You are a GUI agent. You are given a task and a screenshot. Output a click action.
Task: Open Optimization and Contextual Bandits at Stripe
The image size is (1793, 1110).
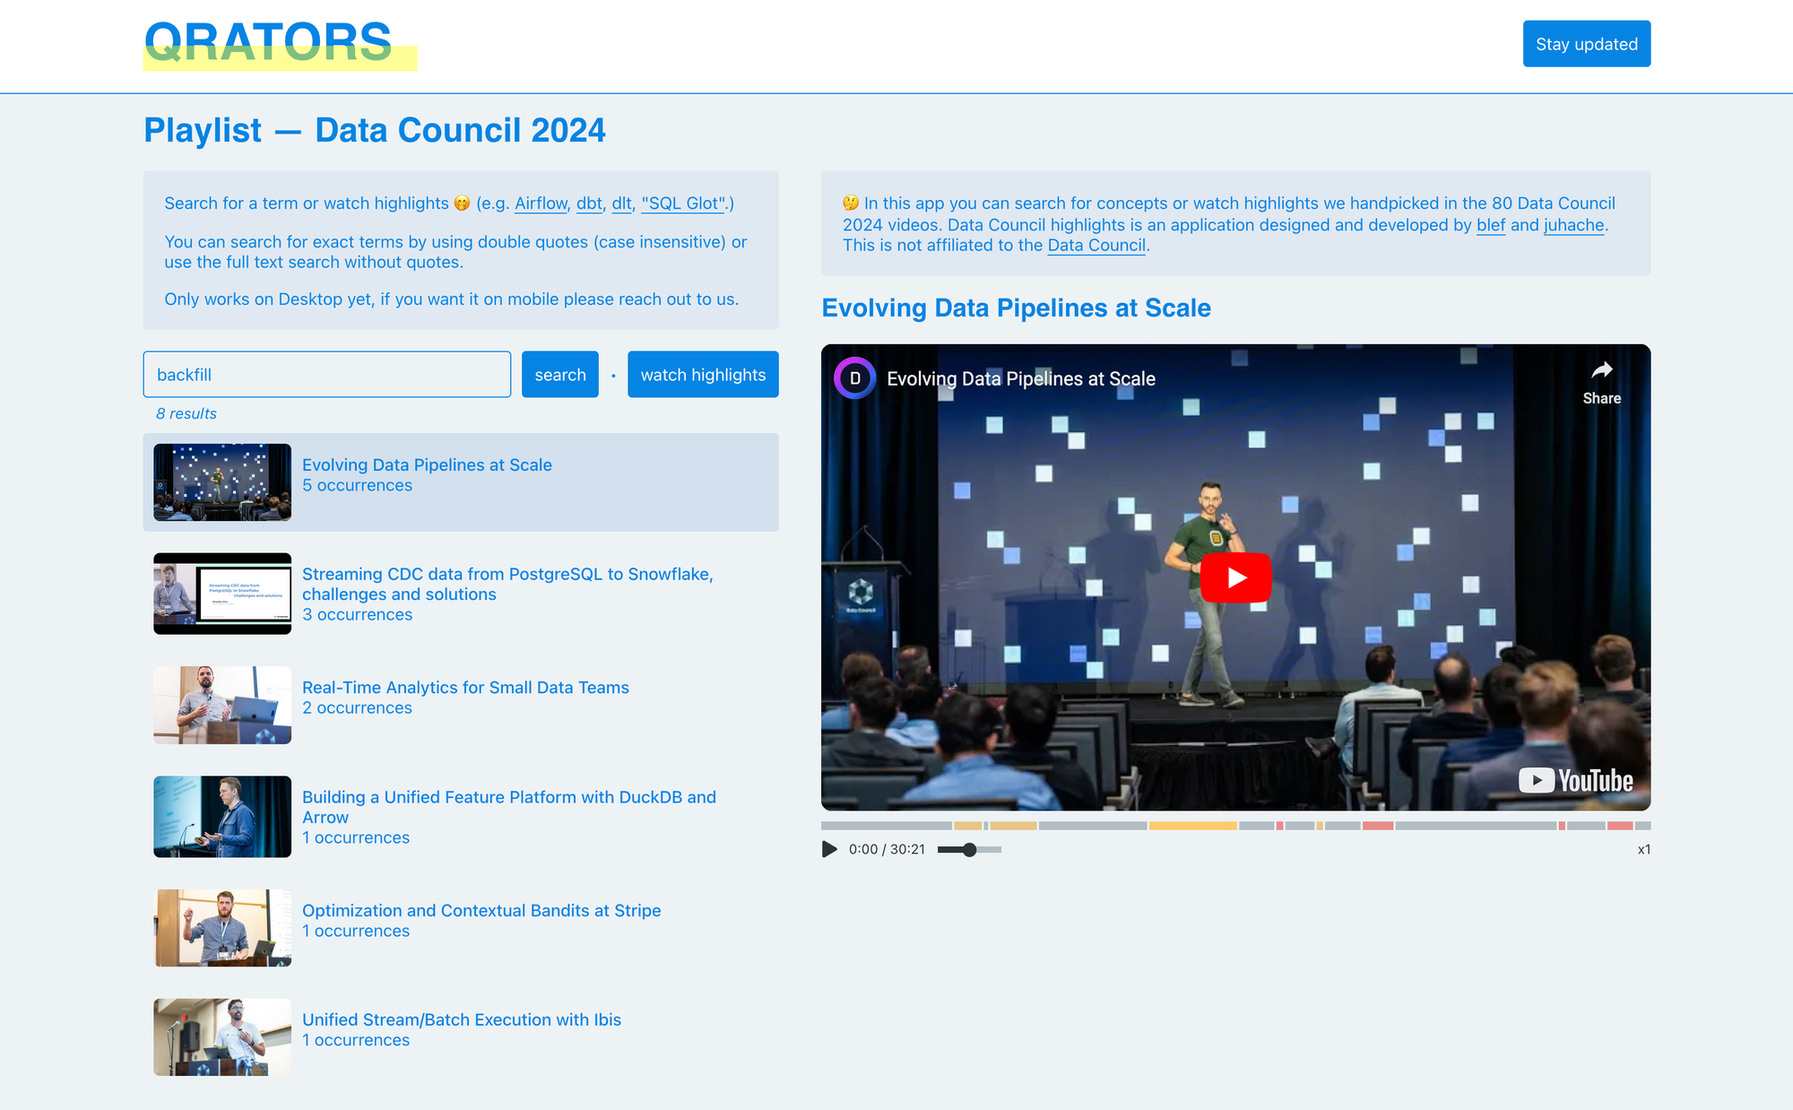(481, 911)
